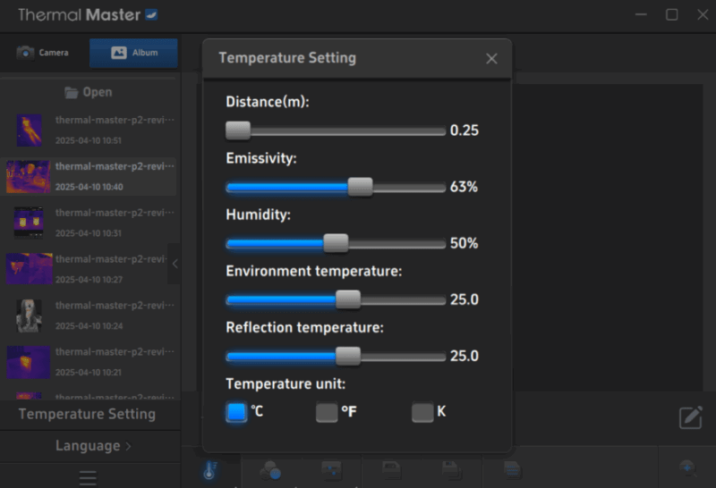Click the Emissivity slider handle

point(361,187)
